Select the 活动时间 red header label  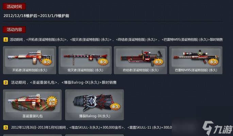14,6
